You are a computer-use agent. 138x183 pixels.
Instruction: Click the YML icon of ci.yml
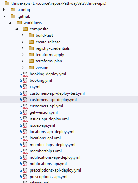(x=25, y=87)
